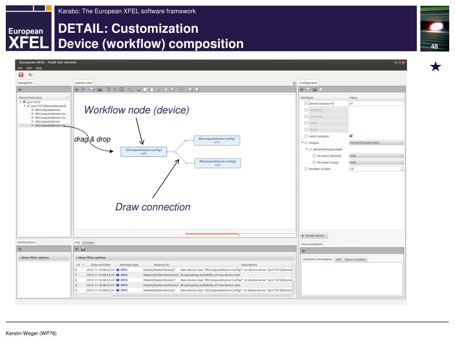Viewport: 455px width, 341px height.
Task: Click the Message type column header
Action: click(129, 265)
